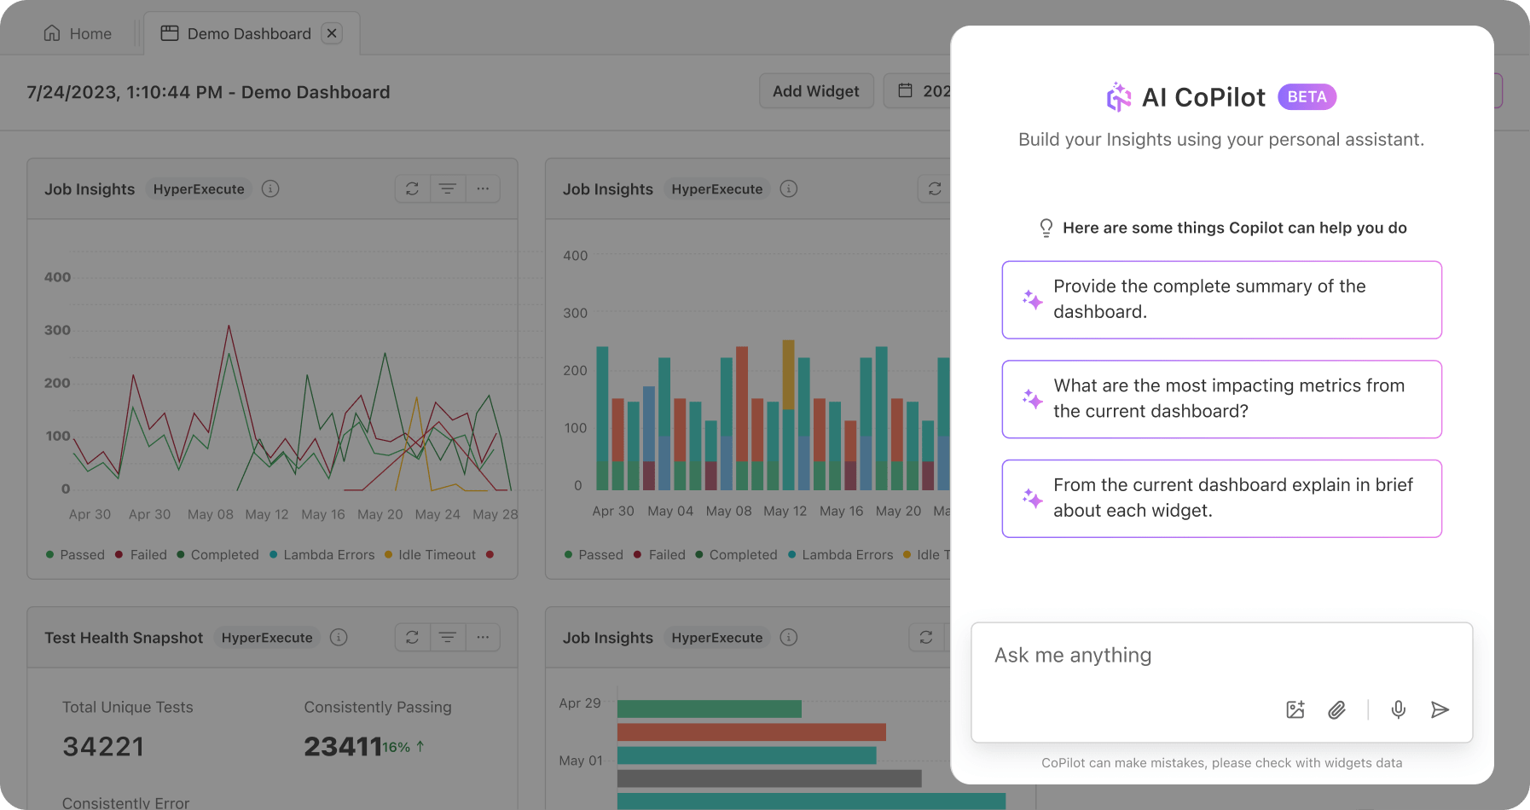Click the Add Widget button
1530x810 pixels.
815,91
